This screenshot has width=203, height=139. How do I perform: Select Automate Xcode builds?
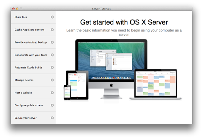click(33, 67)
